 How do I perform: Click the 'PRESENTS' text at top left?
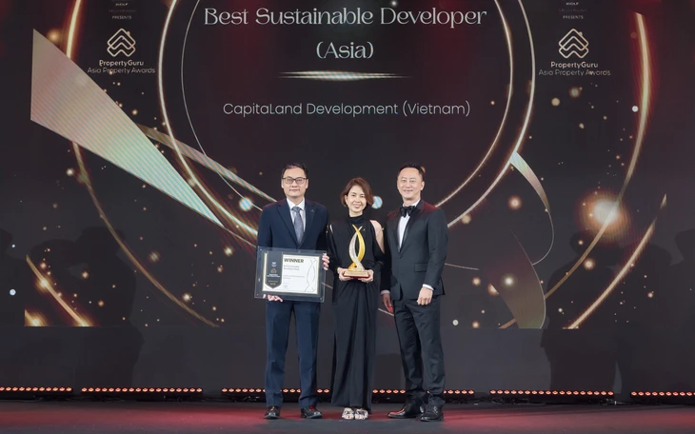tap(121, 17)
